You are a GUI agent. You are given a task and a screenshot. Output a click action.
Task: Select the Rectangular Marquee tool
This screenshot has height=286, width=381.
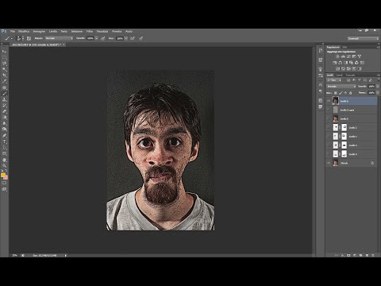coord(4,57)
